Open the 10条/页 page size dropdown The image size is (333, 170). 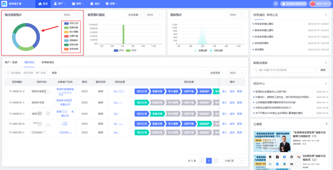[234, 161]
